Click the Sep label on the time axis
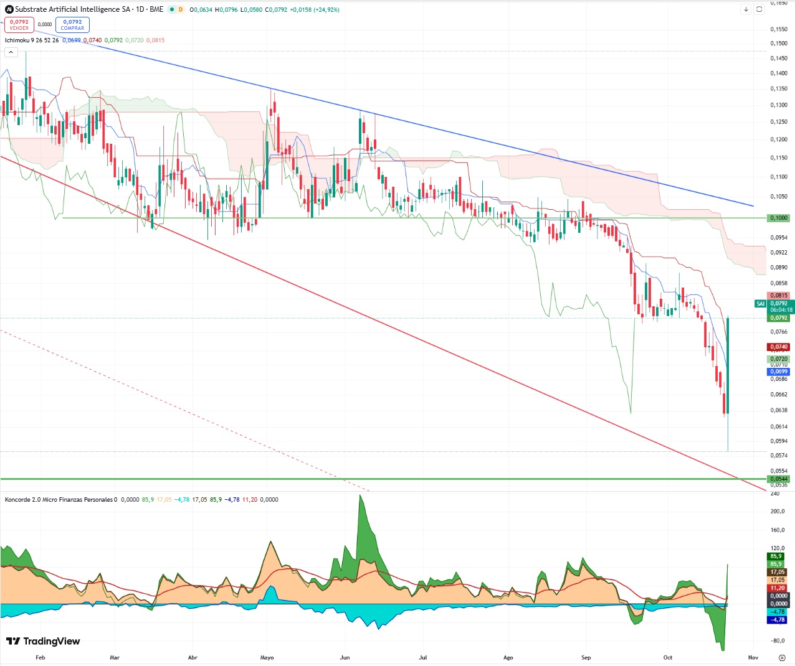Viewport: 795px width, 666px height. point(586,657)
